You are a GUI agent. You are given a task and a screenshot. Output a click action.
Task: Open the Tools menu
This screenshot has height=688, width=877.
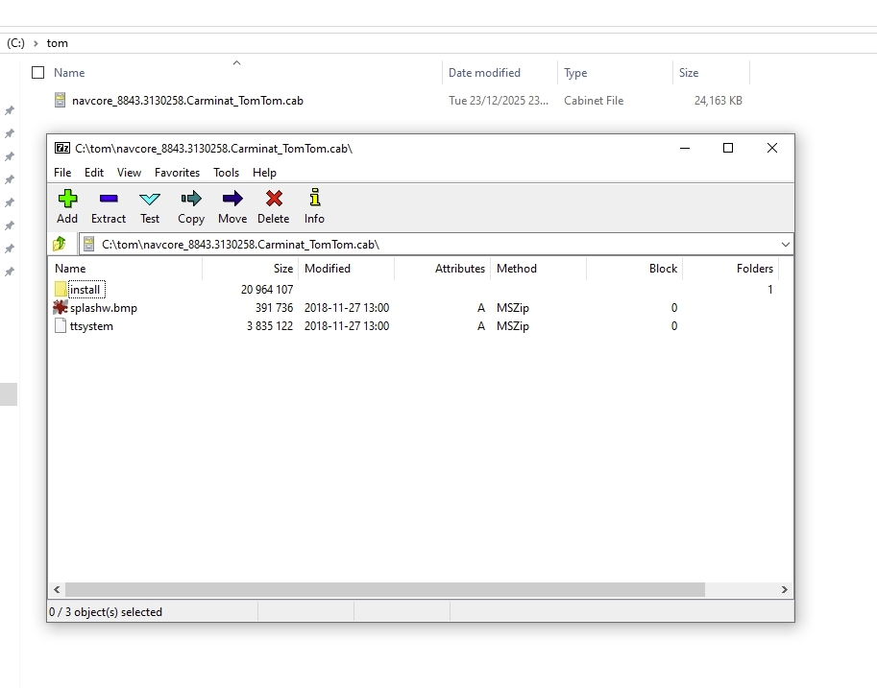pyautogui.click(x=226, y=173)
